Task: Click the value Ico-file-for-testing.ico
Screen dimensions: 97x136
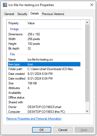Action: pos(40,60)
